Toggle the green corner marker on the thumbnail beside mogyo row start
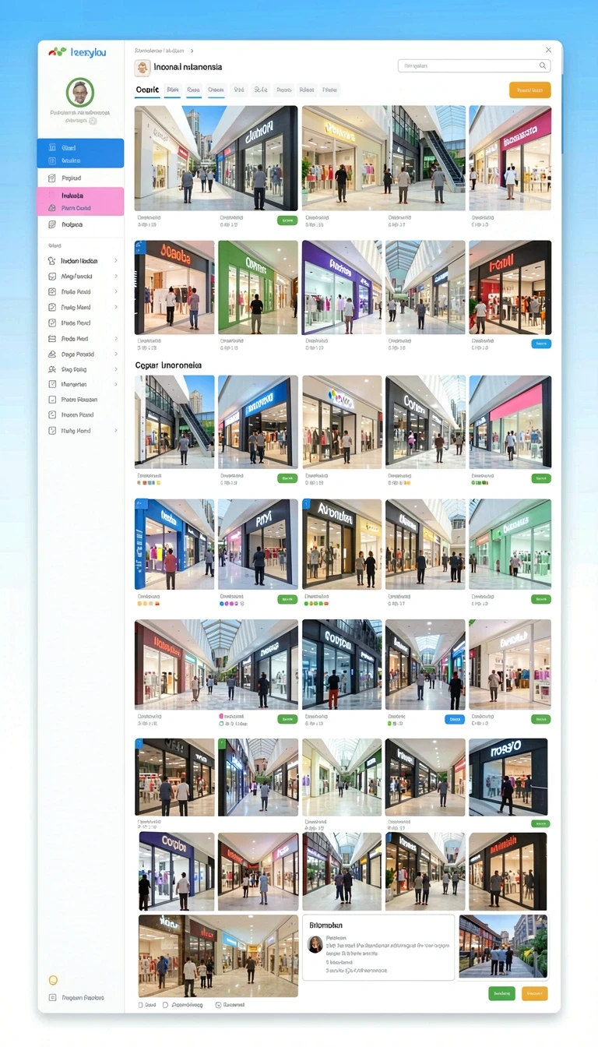Screen dimensions: 598x1047 [222, 743]
